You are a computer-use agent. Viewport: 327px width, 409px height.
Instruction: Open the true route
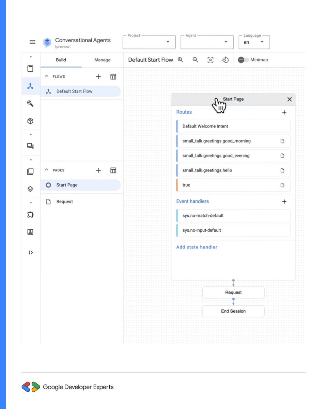[233, 185]
